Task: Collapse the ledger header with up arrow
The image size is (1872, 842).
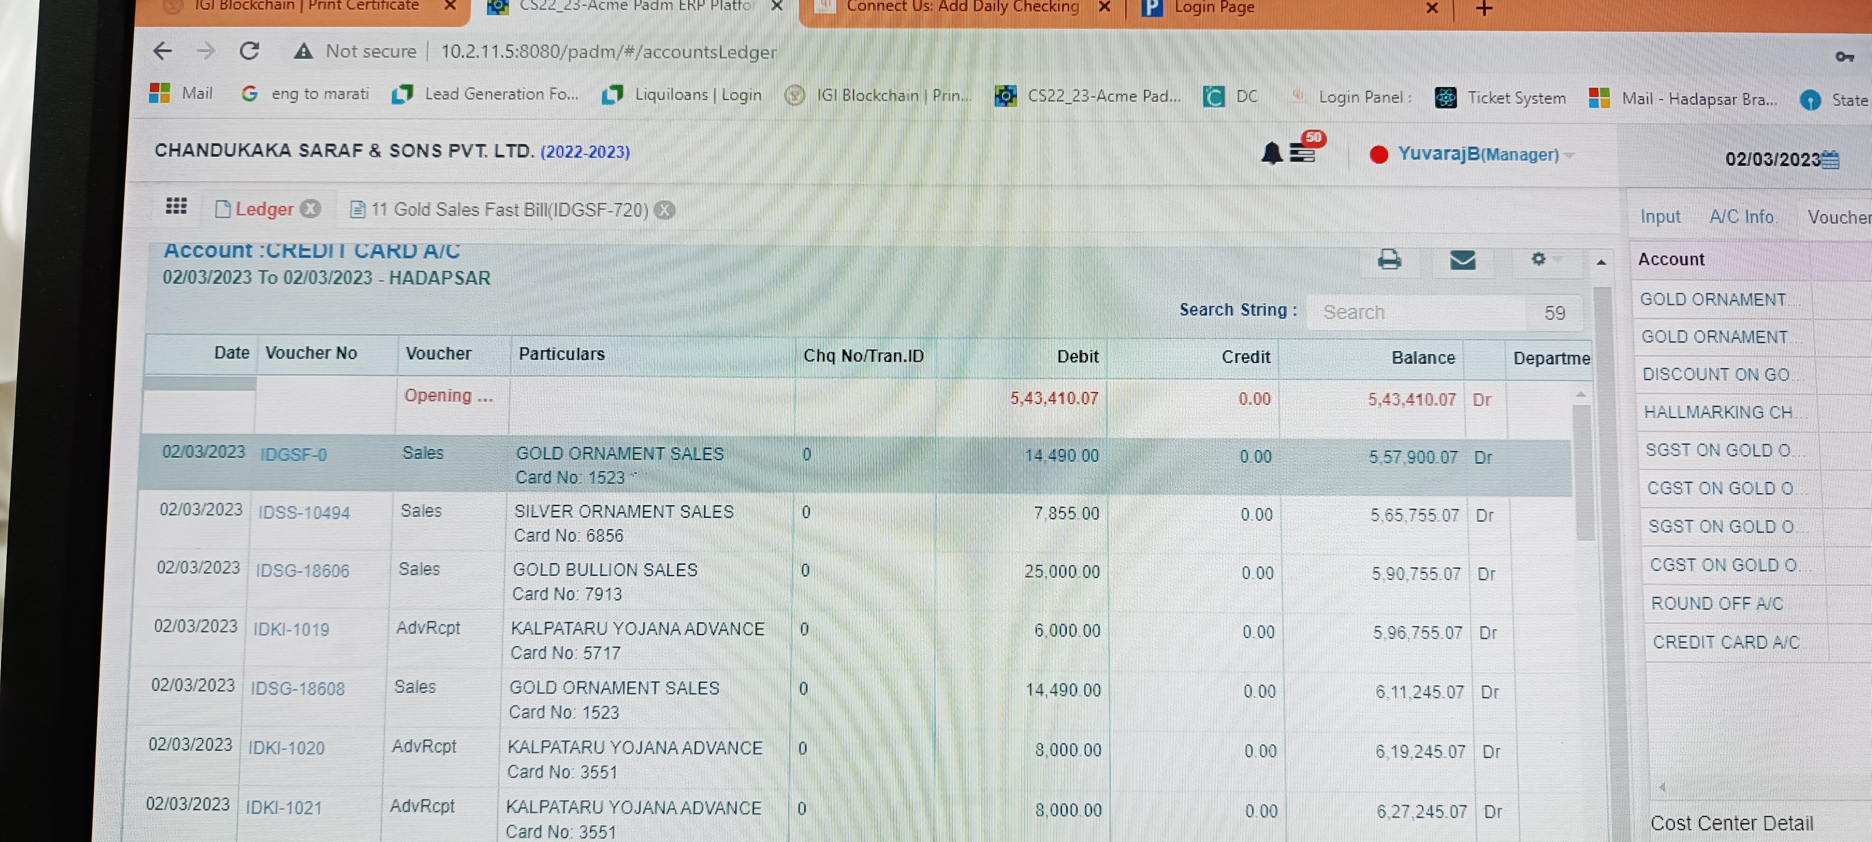Action: click(x=1601, y=262)
